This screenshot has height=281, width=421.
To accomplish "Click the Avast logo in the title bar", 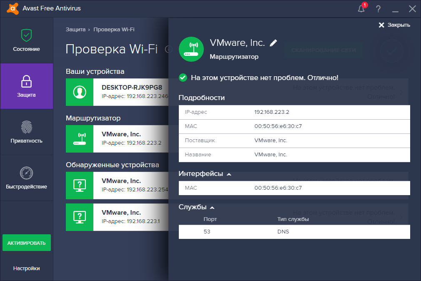I will [12, 8].
